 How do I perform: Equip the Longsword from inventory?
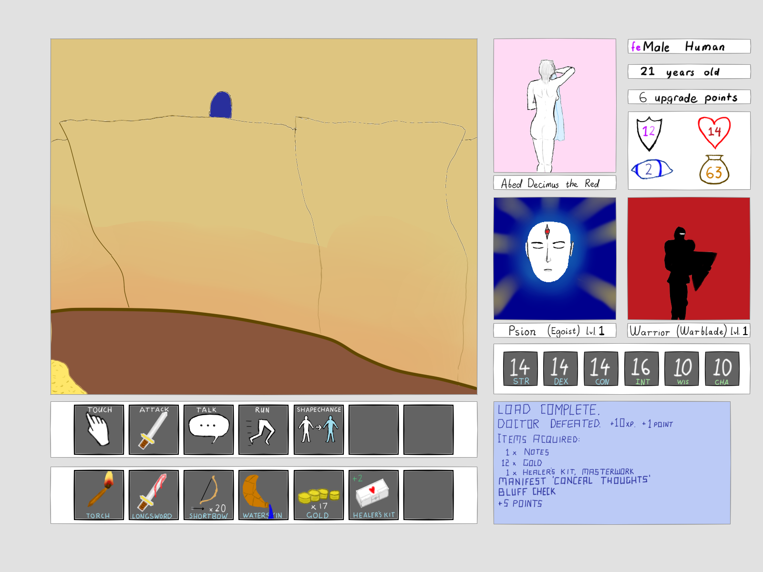tap(154, 495)
